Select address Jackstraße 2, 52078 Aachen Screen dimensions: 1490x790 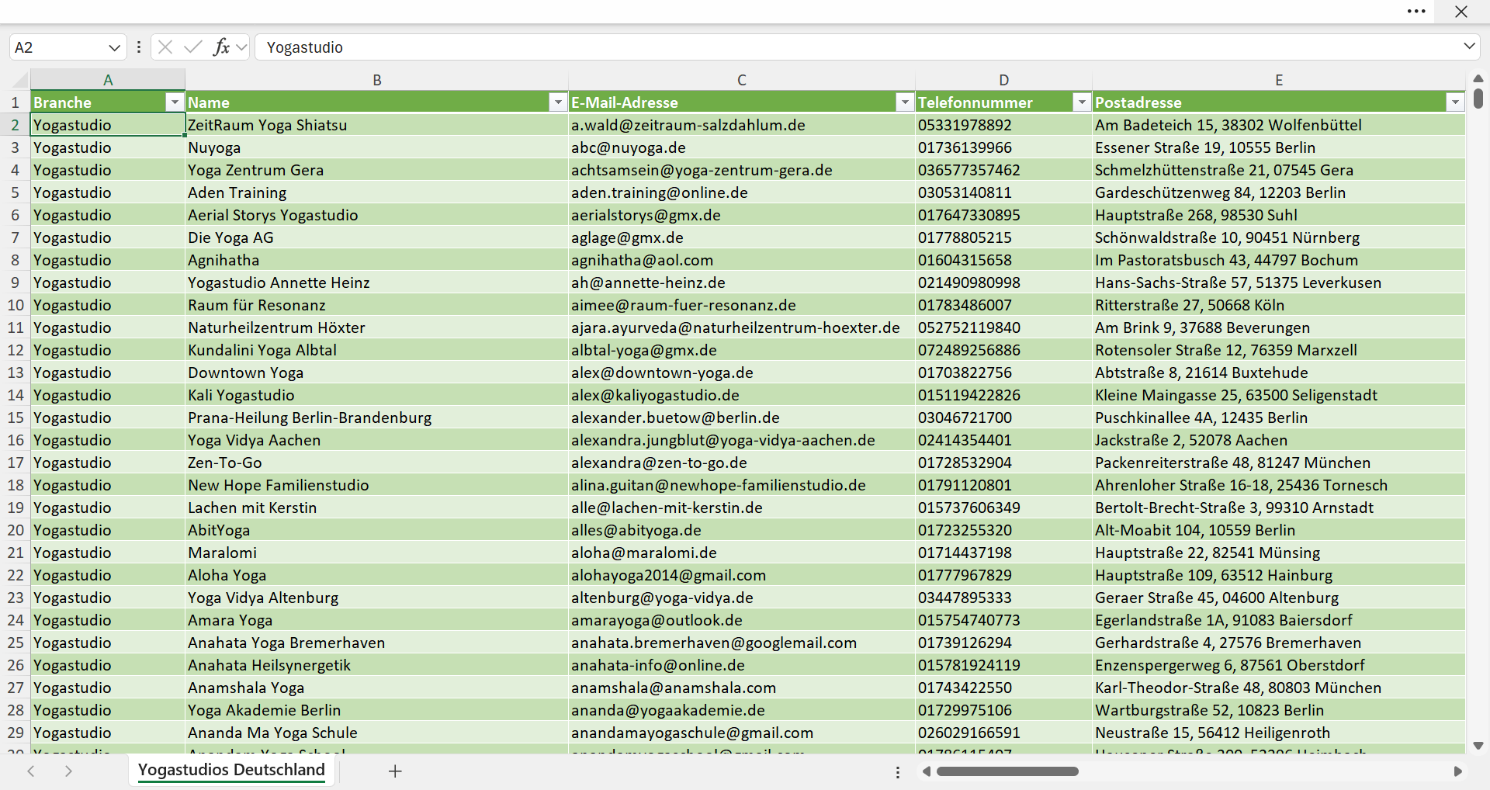click(x=1279, y=440)
